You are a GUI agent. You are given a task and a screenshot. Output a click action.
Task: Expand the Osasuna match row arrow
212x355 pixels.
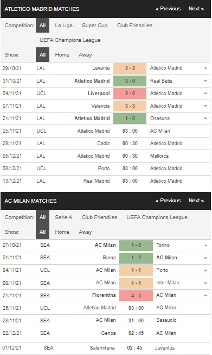[x=205, y=118]
